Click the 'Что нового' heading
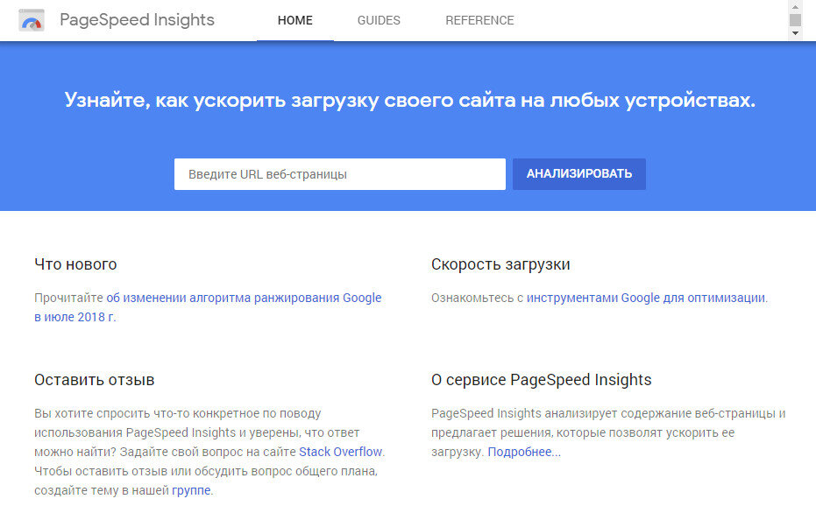 pos(75,264)
